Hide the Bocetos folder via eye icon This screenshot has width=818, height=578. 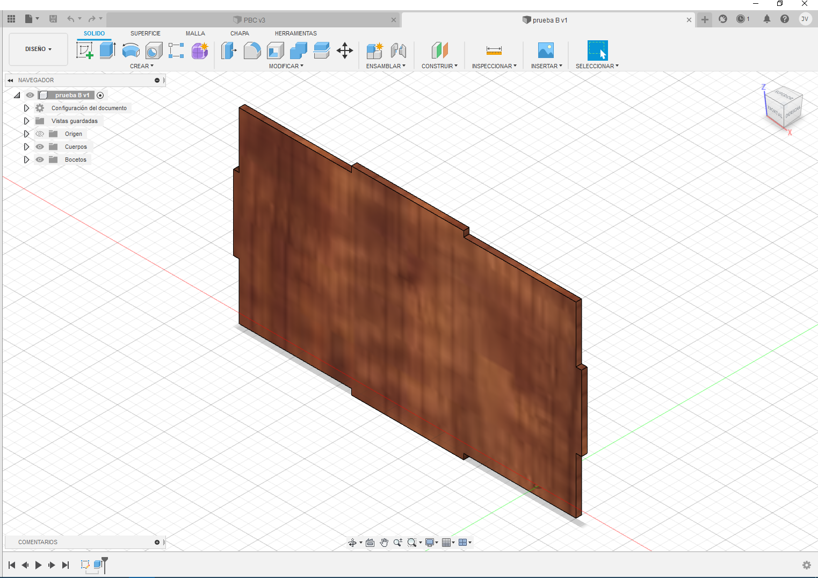point(40,160)
